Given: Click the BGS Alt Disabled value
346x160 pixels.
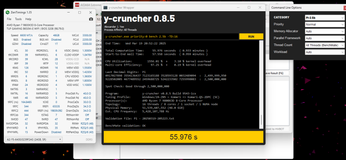Looking at the screenshot, I should pos(56,40).
